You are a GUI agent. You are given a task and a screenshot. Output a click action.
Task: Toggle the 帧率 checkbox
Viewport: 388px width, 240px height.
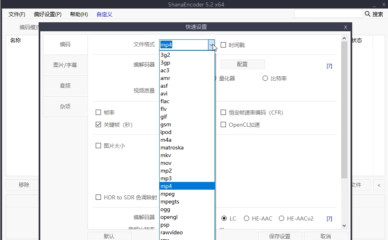[x=98, y=112]
